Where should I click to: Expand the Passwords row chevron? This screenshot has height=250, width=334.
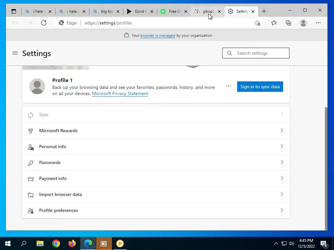(x=282, y=162)
